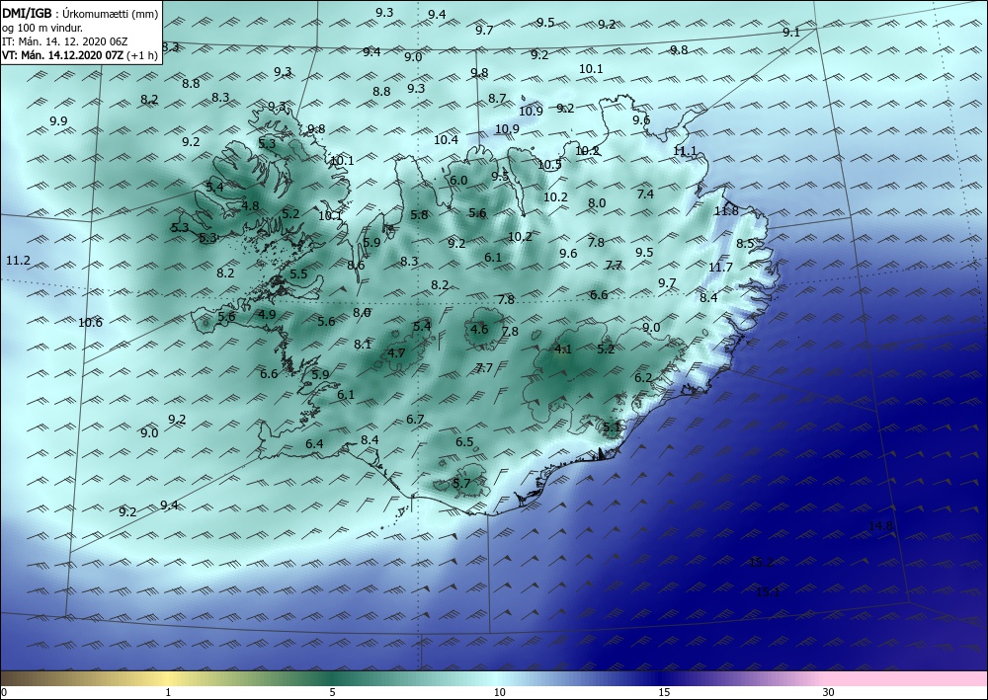The width and height of the screenshot is (988, 700).
Task: Click the 11.8 value on the east coast
Action: 726,211
